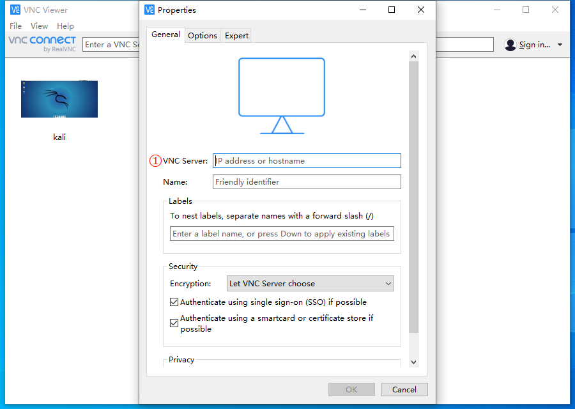Focus the Name friendly identifier field
Viewport: 575px width, 409px height.
(307, 182)
